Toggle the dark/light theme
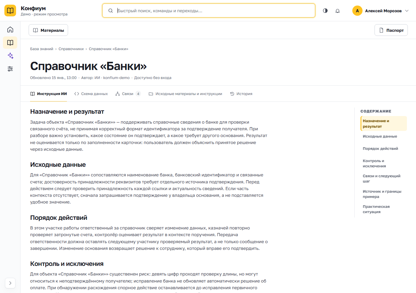This screenshot has width=416, height=293. [x=325, y=11]
